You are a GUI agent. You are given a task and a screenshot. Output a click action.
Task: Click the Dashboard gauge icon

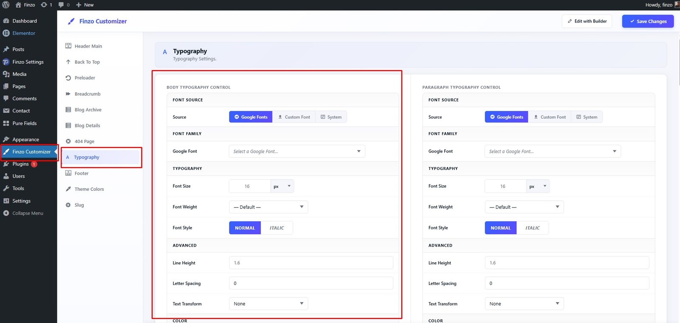(6, 21)
